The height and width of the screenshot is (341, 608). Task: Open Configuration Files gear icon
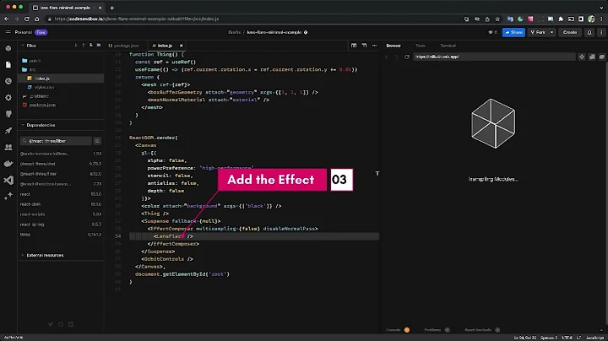pos(8,98)
